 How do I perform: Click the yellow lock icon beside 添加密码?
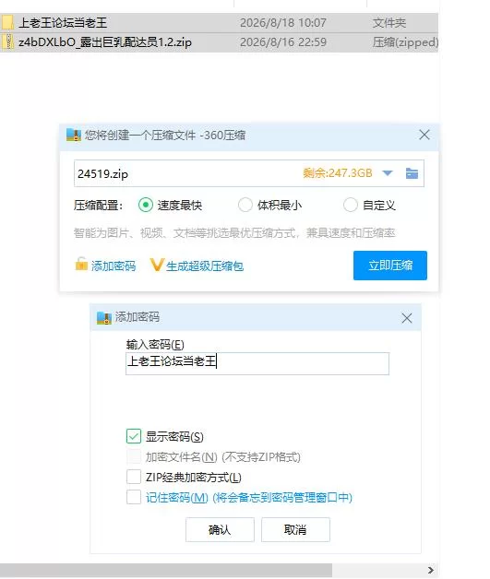(x=81, y=264)
